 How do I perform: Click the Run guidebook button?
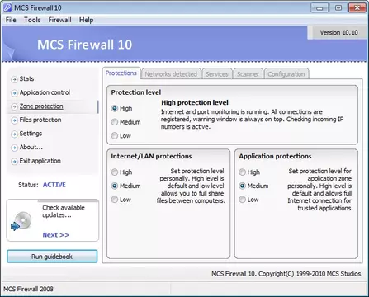tap(52, 257)
